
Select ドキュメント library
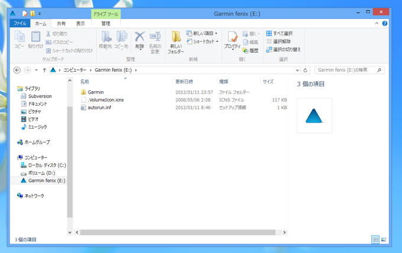[x=34, y=104]
